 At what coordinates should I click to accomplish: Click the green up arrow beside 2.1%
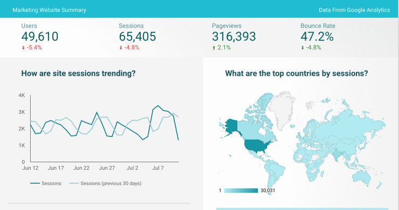tap(214, 48)
